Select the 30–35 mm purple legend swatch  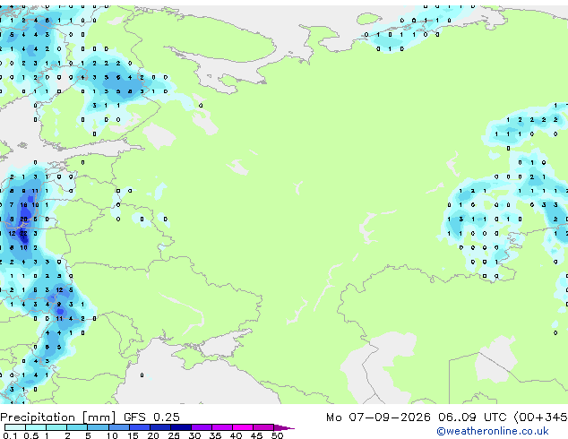pos(201,427)
